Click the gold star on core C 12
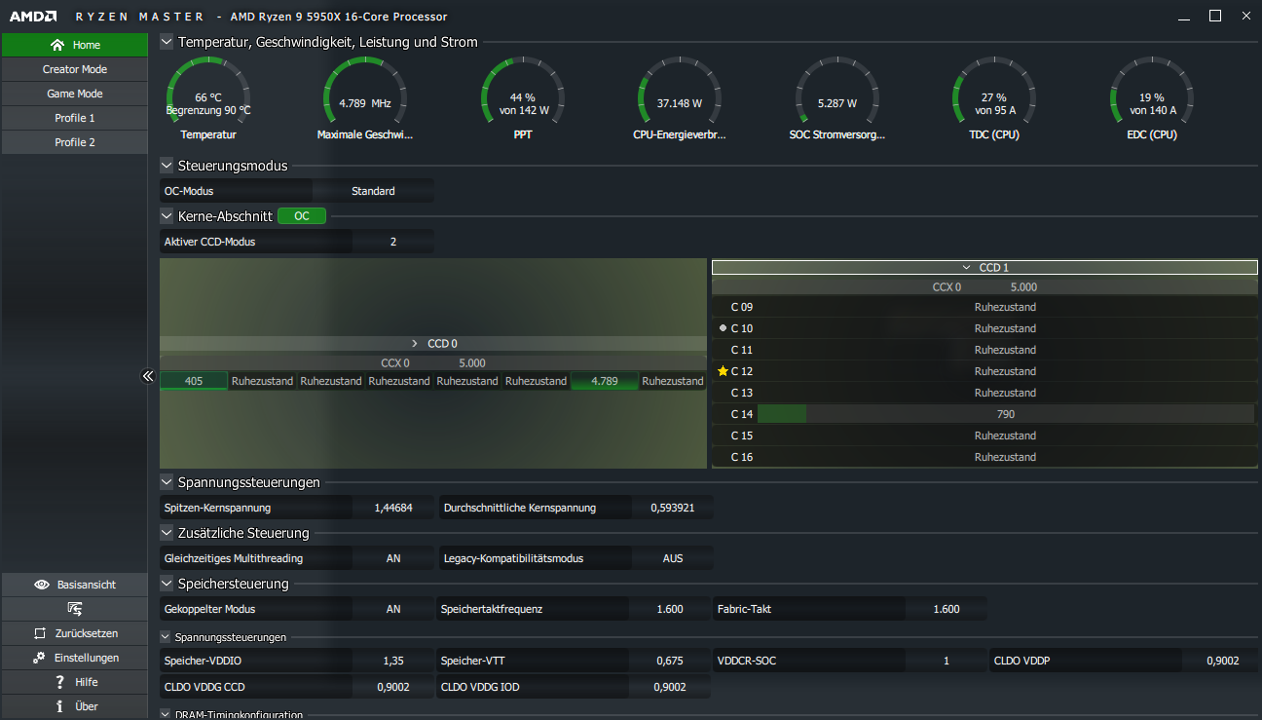Viewport: 1262px width, 720px height. point(723,371)
